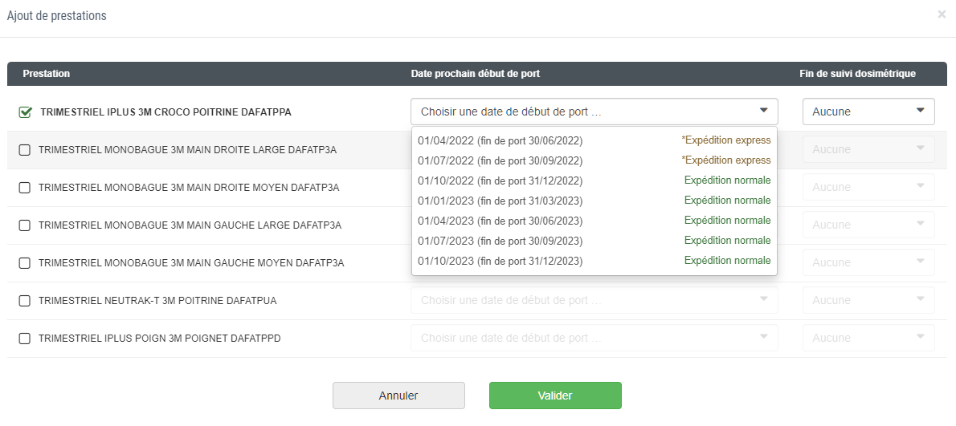Collapse the date de début de port dropdown

[594, 112]
